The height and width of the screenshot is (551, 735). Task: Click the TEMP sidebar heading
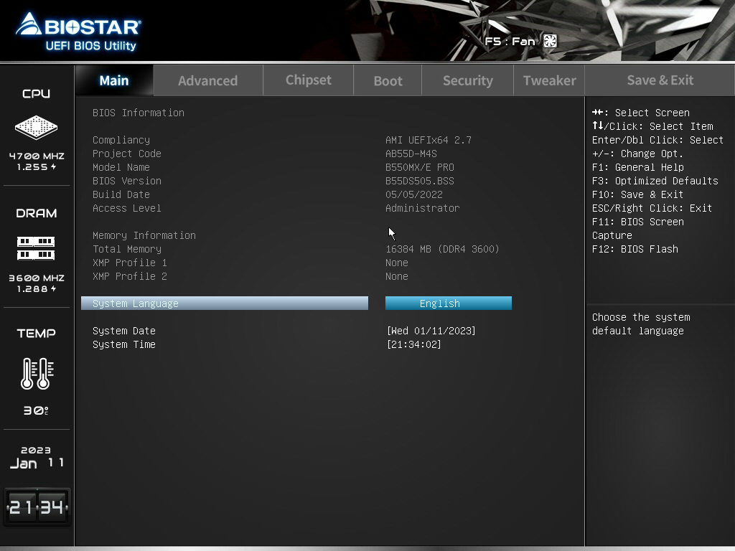36,333
